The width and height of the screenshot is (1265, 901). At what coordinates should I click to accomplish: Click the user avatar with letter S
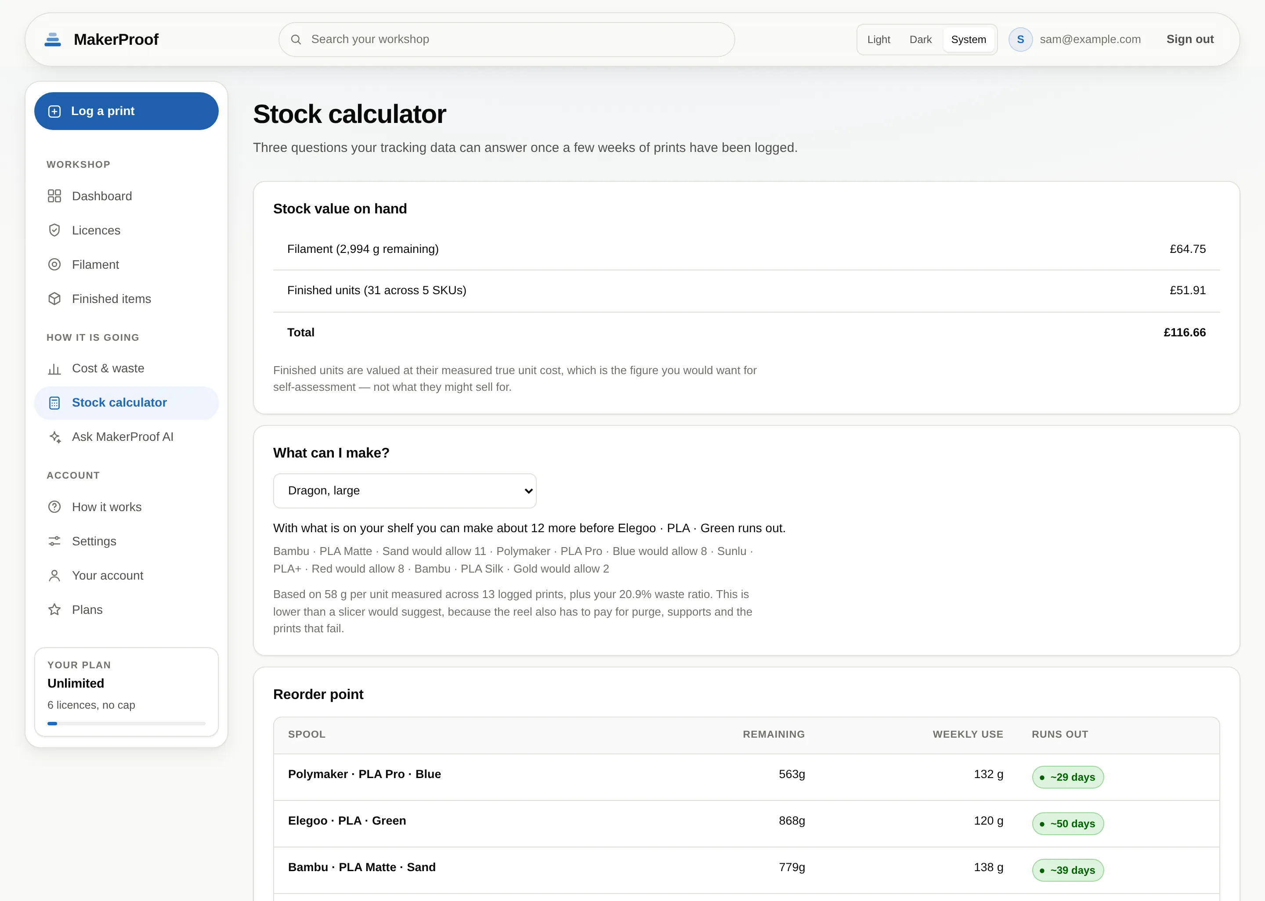[1020, 40]
